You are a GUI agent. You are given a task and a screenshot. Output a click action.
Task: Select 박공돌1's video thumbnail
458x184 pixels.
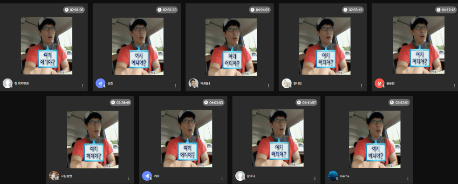click(x=232, y=47)
